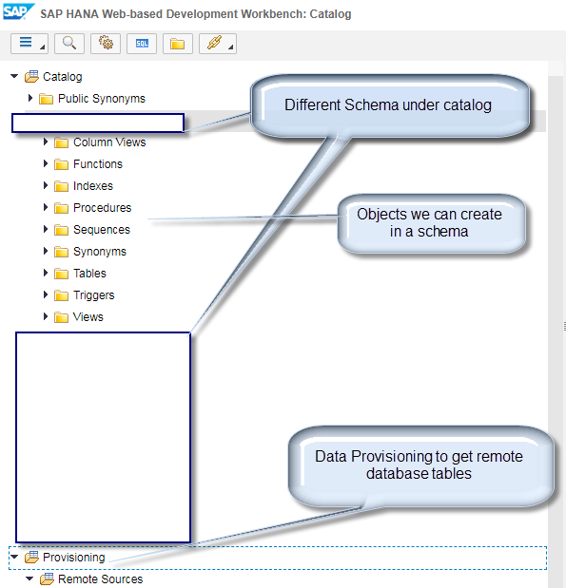
Task: Select the Views label
Action: coord(88,317)
